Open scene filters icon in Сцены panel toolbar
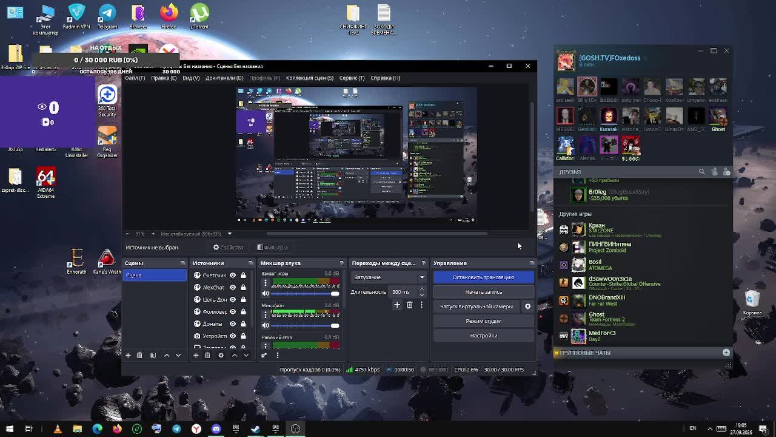The width and height of the screenshot is (776, 437). point(153,355)
